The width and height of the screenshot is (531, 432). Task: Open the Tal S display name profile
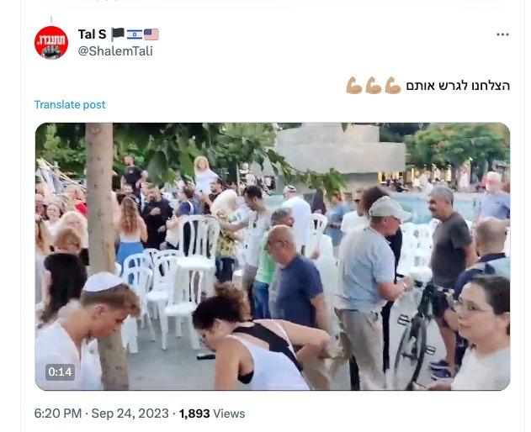pyautogui.click(x=92, y=34)
